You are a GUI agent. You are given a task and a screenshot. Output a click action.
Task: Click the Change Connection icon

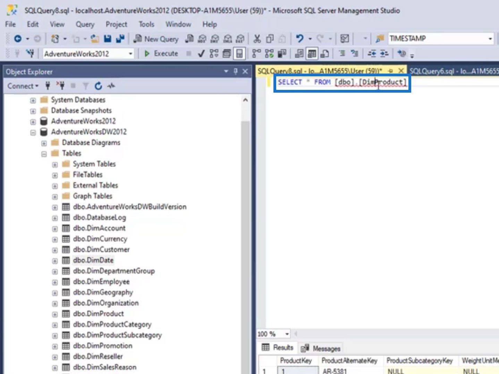point(31,53)
